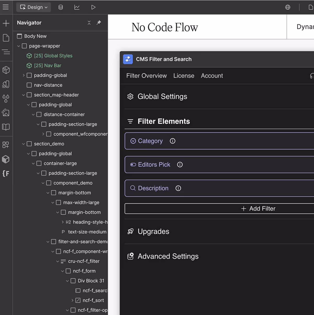Open the CMS database icon in top bar
Screen dimensions: 314x315
coord(61,7)
